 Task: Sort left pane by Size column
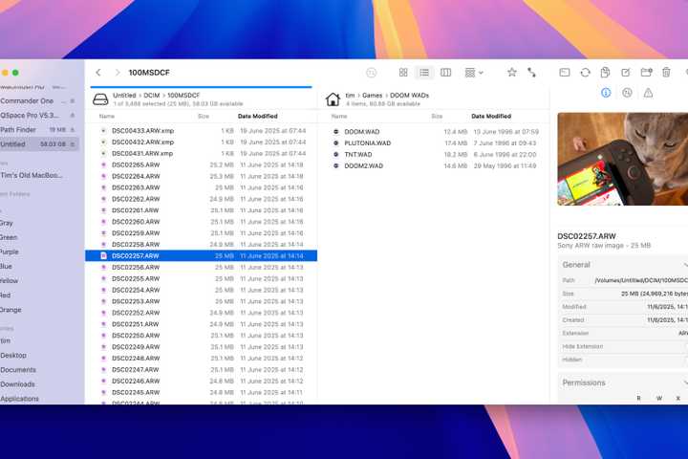pyautogui.click(x=204, y=117)
